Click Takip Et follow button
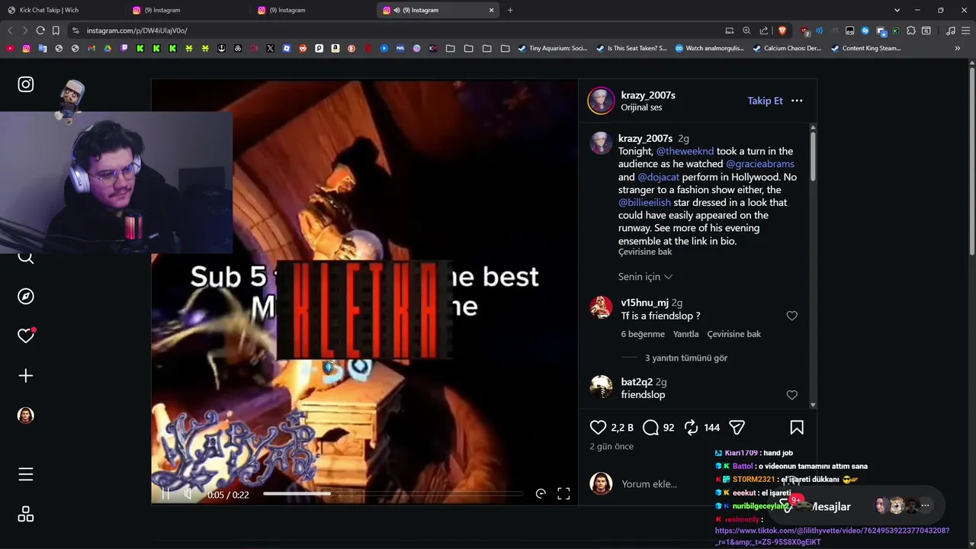Viewport: 976px width, 549px height. pyautogui.click(x=765, y=101)
